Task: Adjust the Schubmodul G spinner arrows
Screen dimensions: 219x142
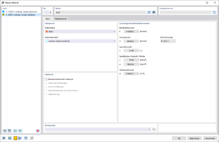Action: [136, 41]
